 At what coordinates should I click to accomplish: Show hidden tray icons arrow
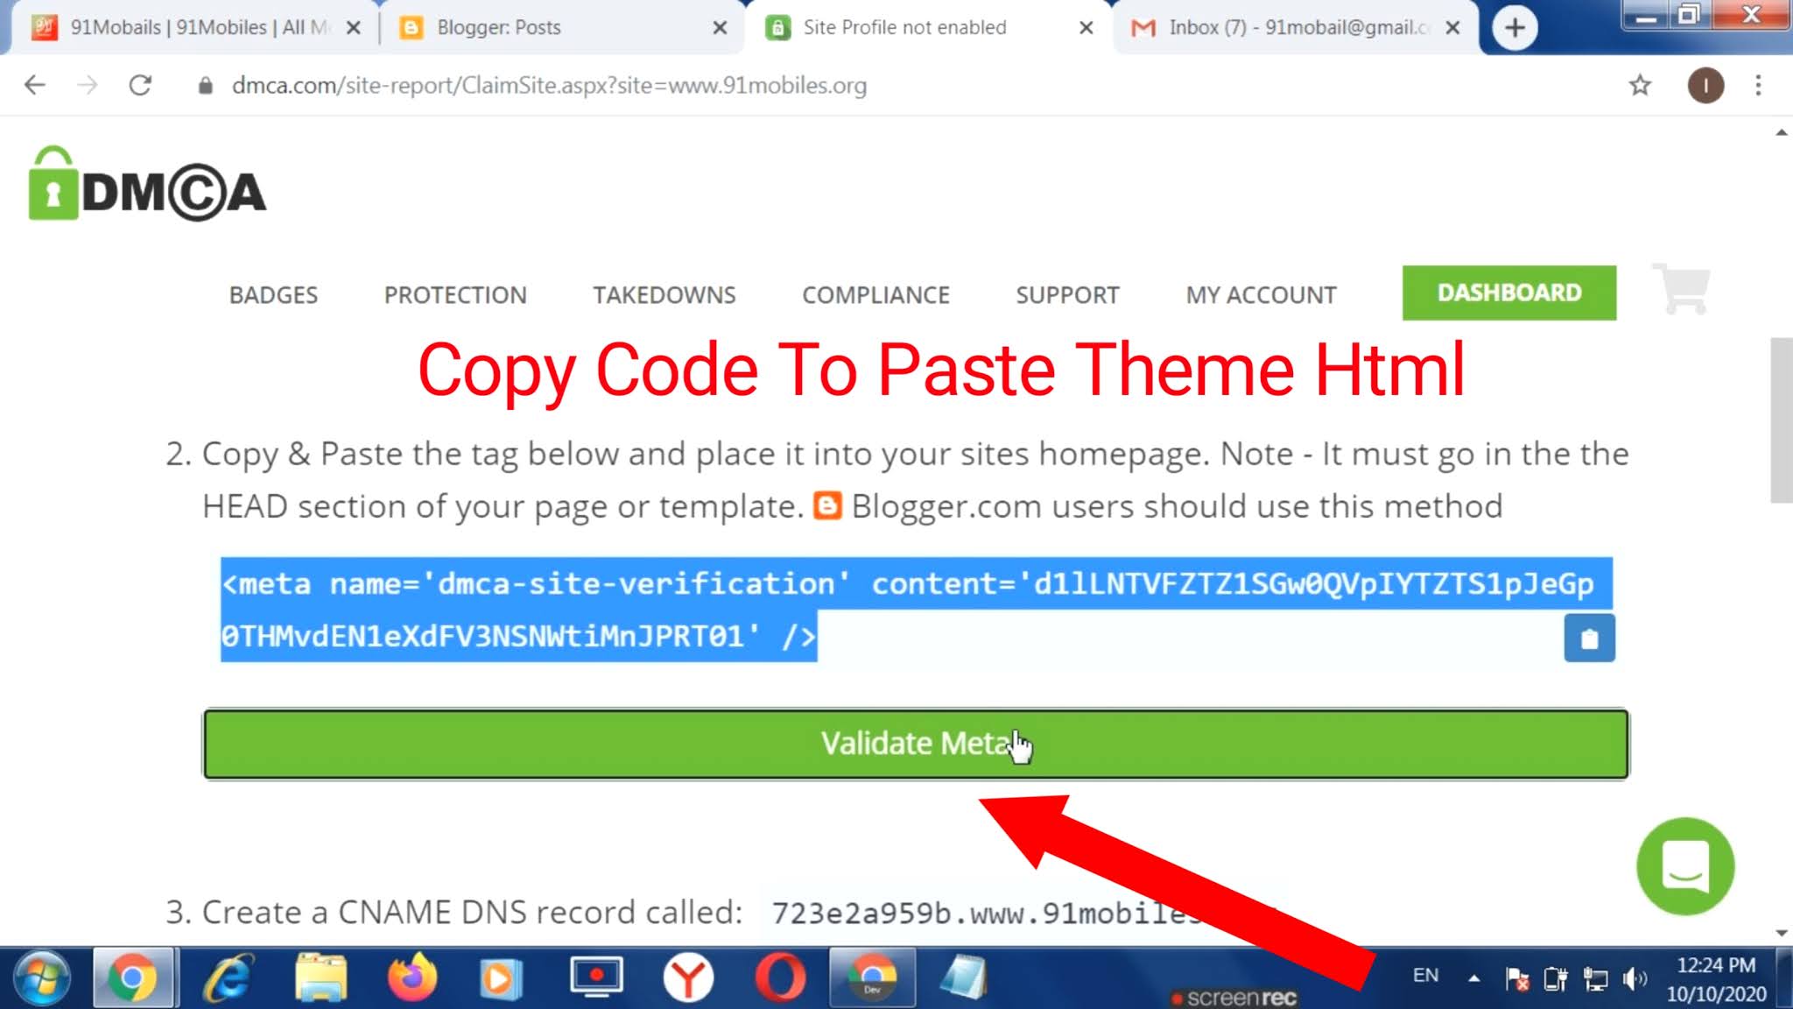click(1474, 977)
